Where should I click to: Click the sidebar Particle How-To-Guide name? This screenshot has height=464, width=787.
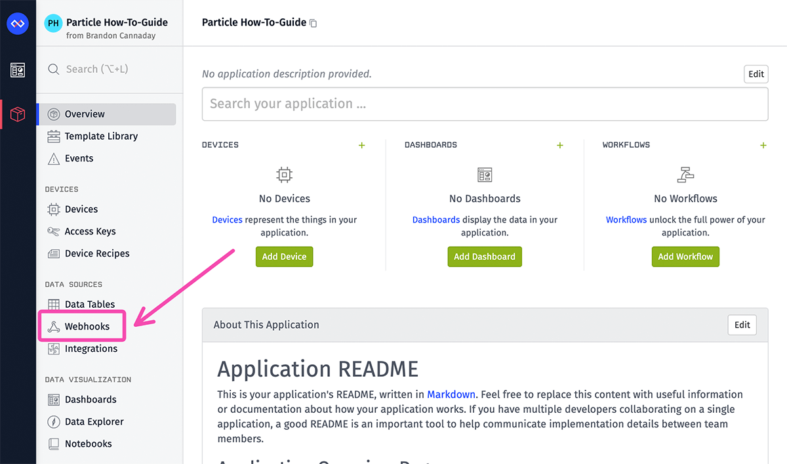click(x=117, y=22)
